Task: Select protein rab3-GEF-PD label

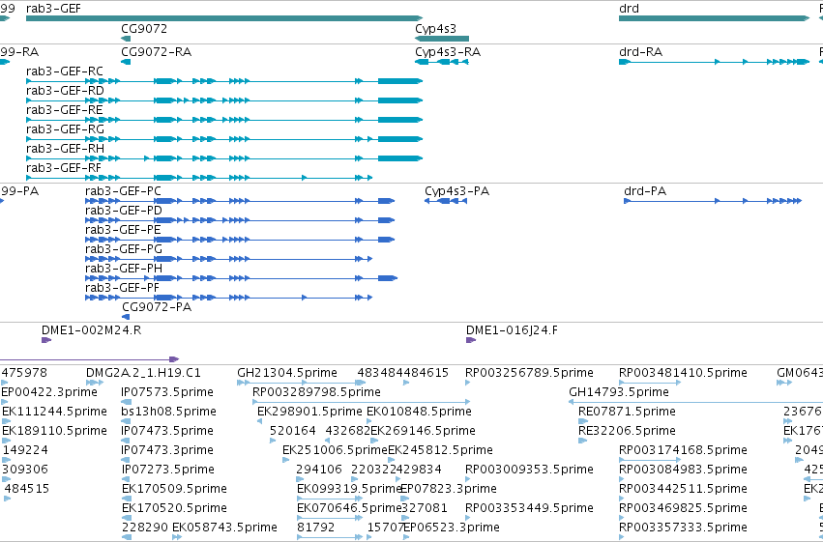Action: click(124, 211)
